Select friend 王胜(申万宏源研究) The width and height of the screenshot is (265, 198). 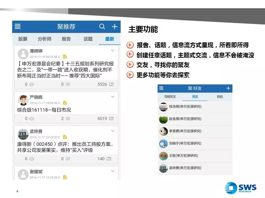coord(195,156)
